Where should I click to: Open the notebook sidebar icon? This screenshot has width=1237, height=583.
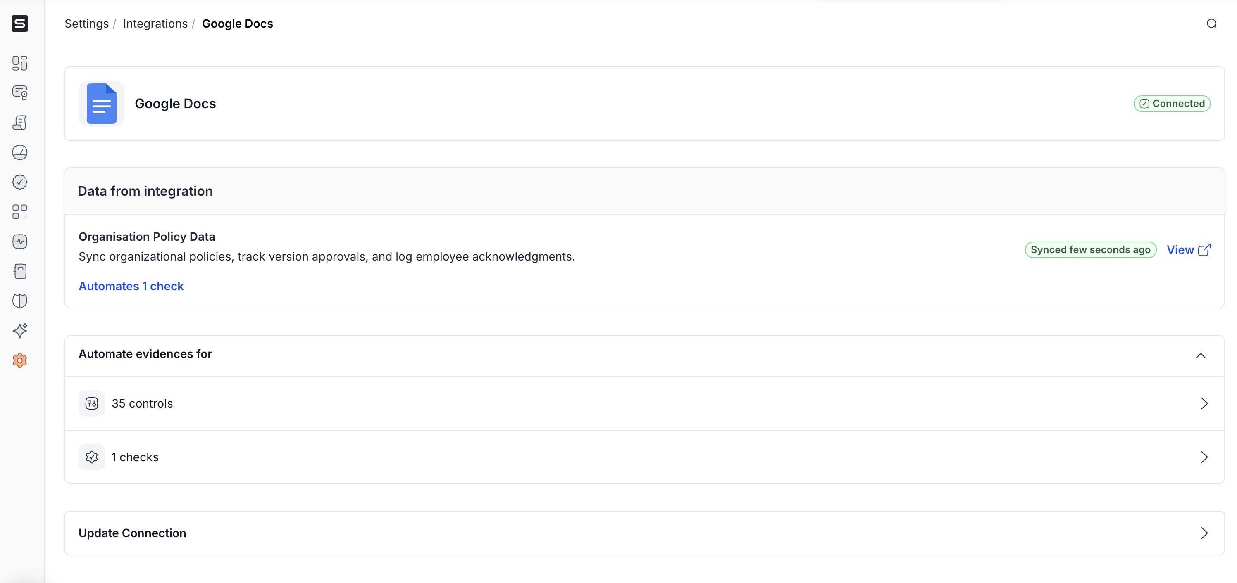[x=20, y=271]
